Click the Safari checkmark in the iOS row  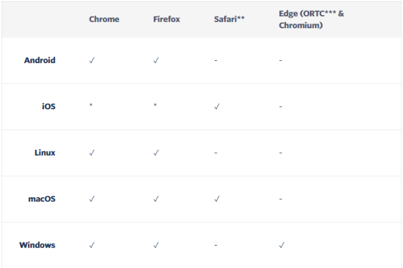click(x=217, y=107)
